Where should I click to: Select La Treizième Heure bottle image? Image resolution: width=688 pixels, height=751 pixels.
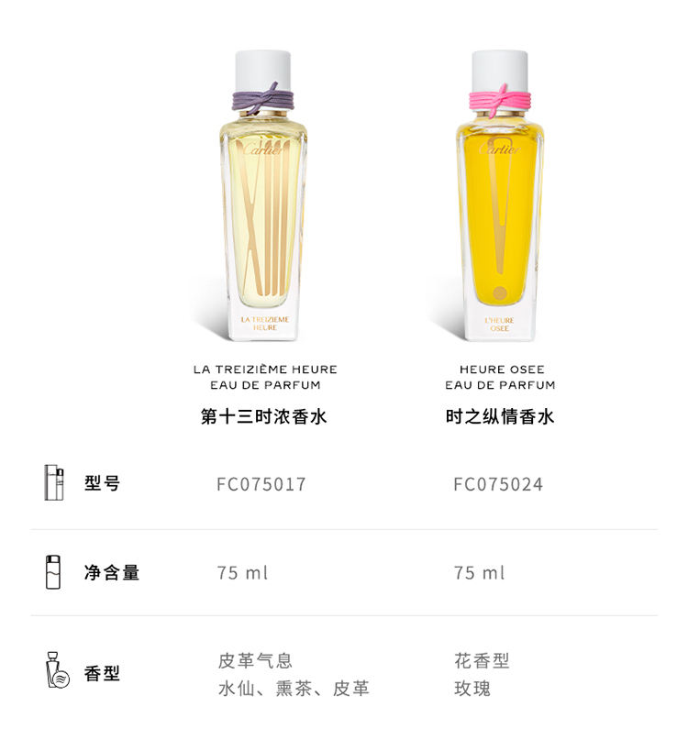point(264,195)
